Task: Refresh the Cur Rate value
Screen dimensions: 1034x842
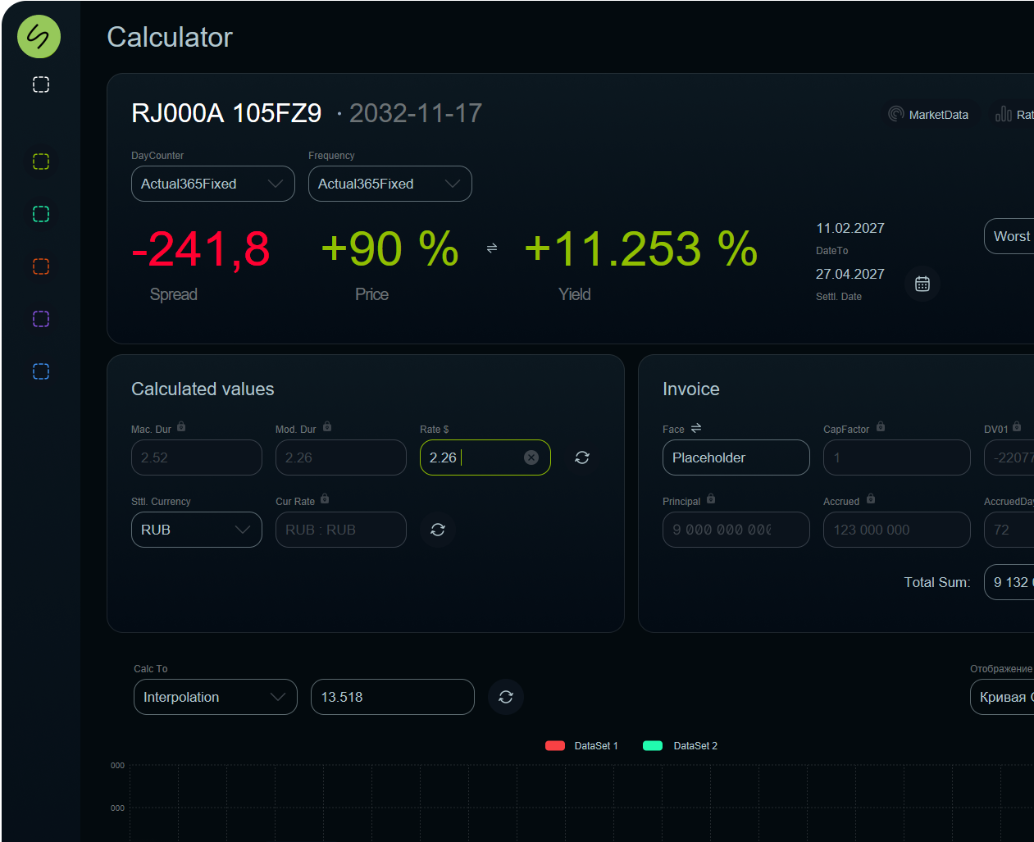Action: [x=438, y=530]
